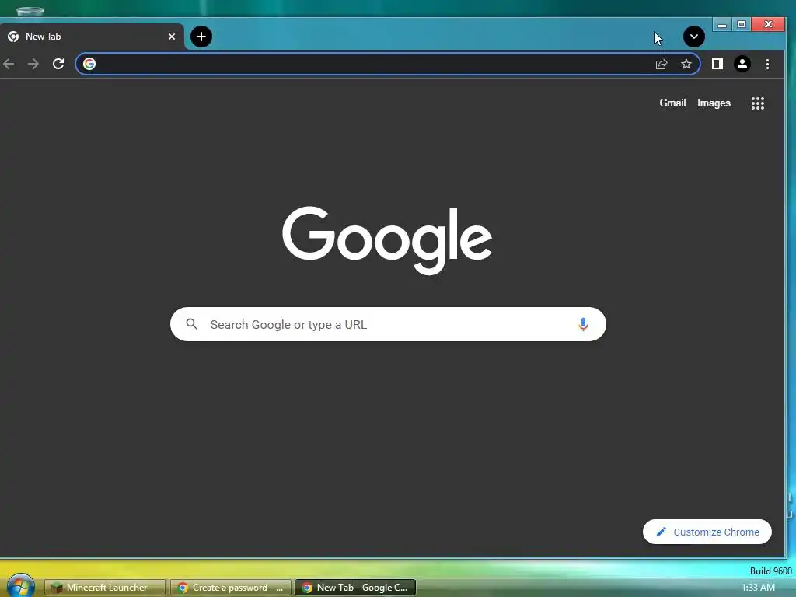This screenshot has width=796, height=597.
Task: Start voice search with the microphone icon
Action: (x=583, y=324)
